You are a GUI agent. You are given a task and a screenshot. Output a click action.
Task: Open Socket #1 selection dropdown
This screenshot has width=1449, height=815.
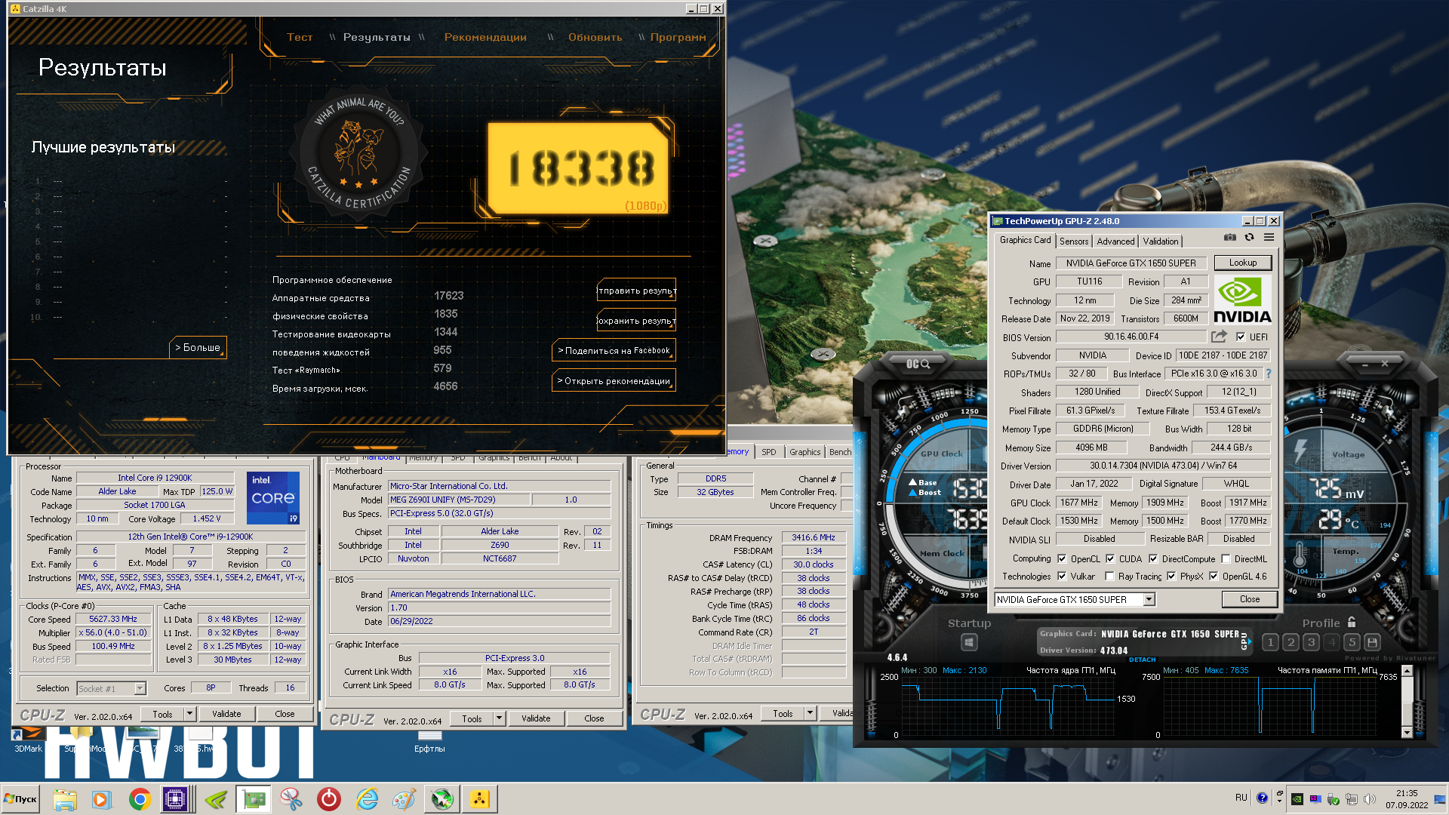point(140,689)
